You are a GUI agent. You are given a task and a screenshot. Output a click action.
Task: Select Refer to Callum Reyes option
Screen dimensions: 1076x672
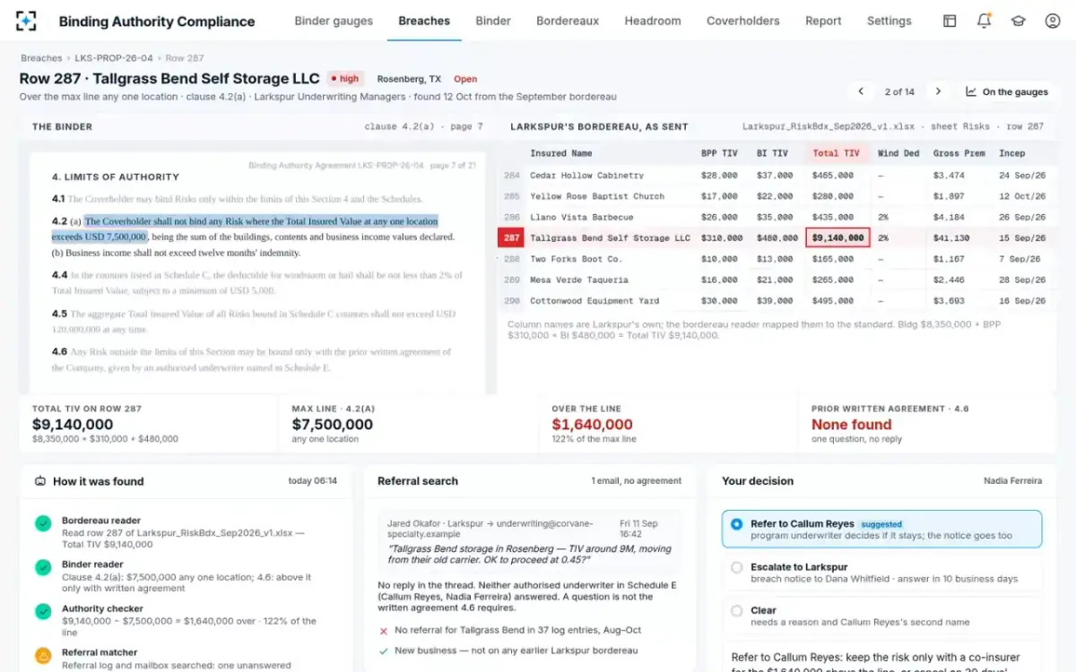pyautogui.click(x=881, y=529)
